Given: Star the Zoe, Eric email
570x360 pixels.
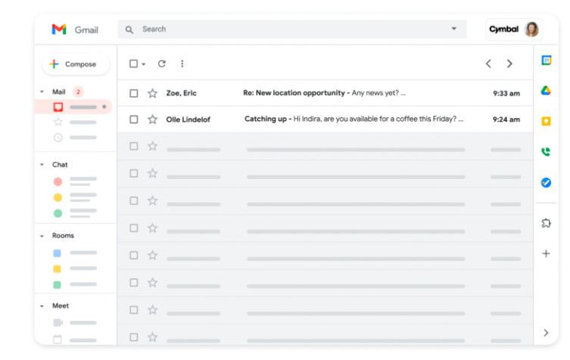Looking at the screenshot, I should pos(153,93).
